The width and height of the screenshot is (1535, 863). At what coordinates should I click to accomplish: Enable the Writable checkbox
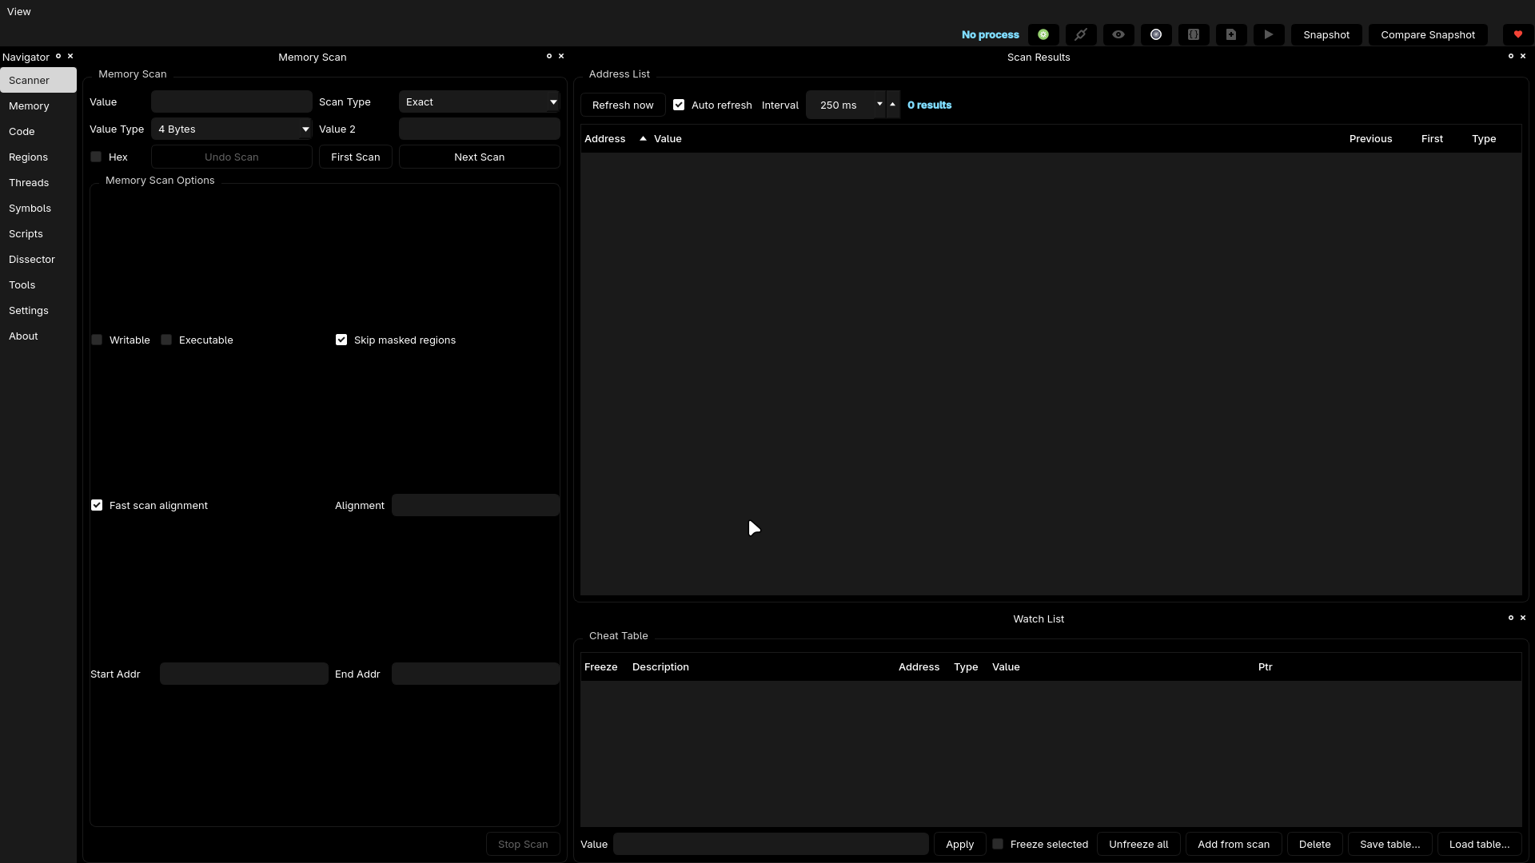coord(97,340)
